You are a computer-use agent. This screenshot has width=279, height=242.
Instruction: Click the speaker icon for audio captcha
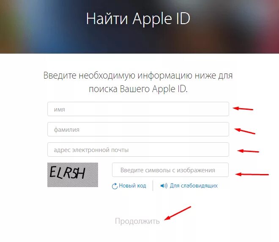164,186
